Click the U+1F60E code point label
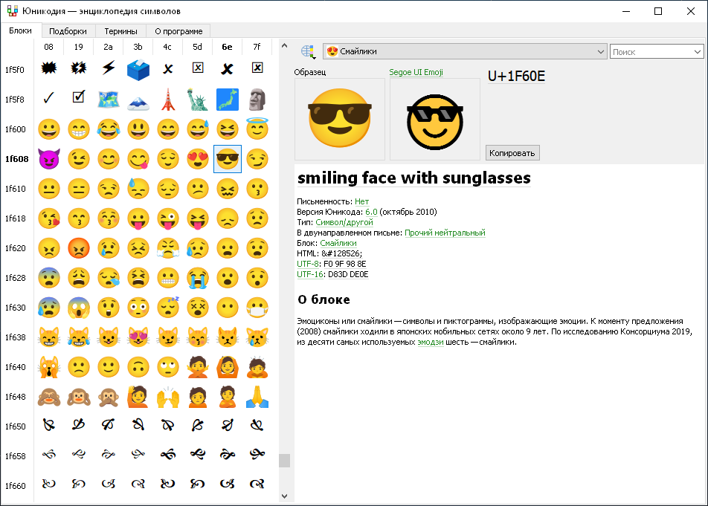Viewport: 708px width, 506px height. 516,77
